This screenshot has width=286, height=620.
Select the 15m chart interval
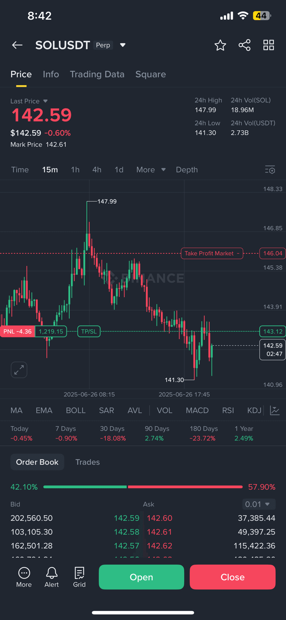(50, 170)
